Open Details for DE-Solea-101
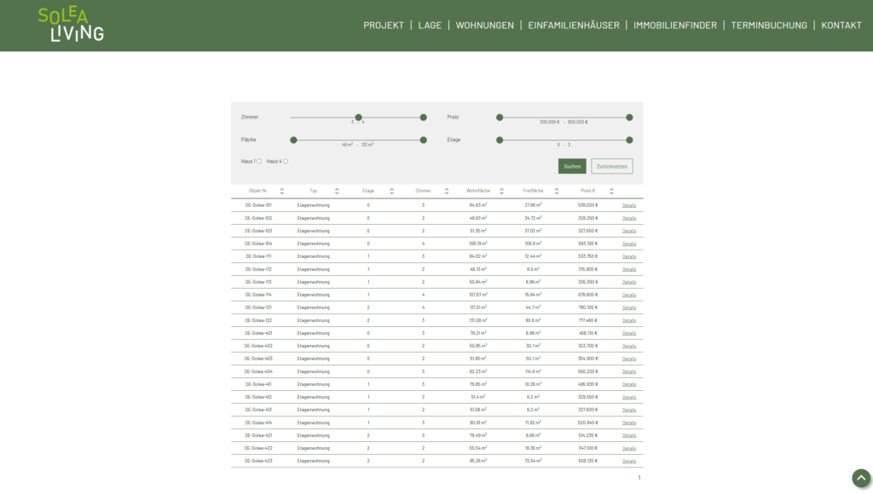 [629, 205]
